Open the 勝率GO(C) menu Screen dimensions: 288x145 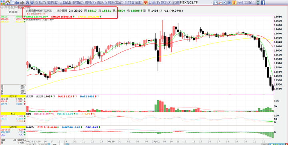click(x=116, y=2)
